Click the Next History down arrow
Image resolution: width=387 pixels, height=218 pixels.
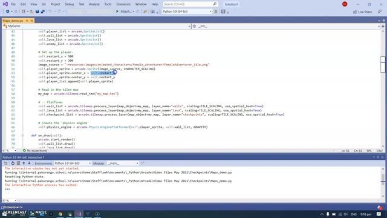29,163
